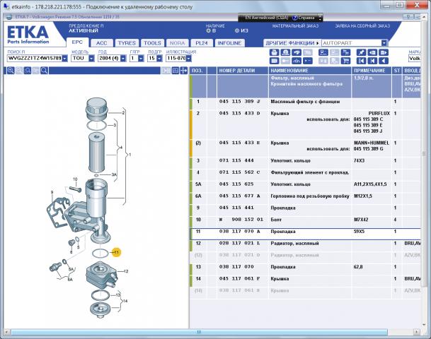Click the last magnifier icon above illustration
The image size is (431, 339).
[x=44, y=71]
